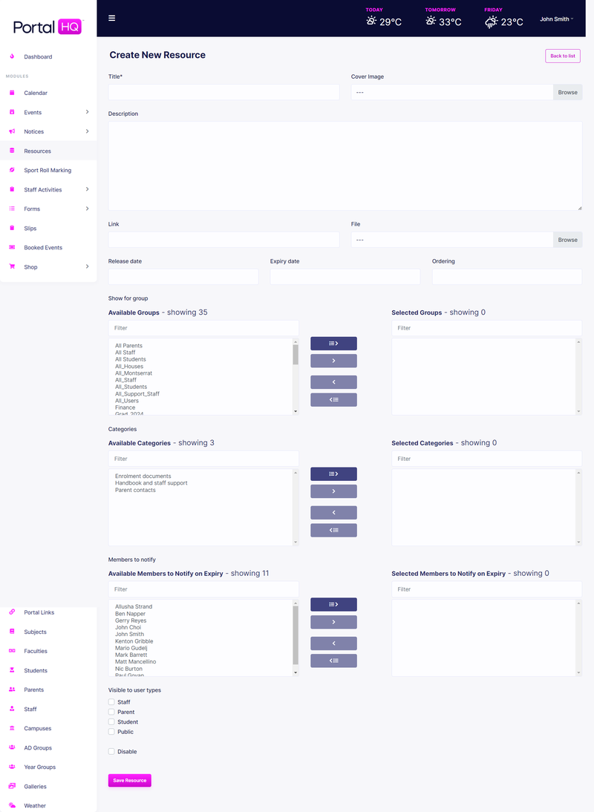
Task: Click the move-all-right arrow for Available Groups
Action: pyautogui.click(x=333, y=343)
